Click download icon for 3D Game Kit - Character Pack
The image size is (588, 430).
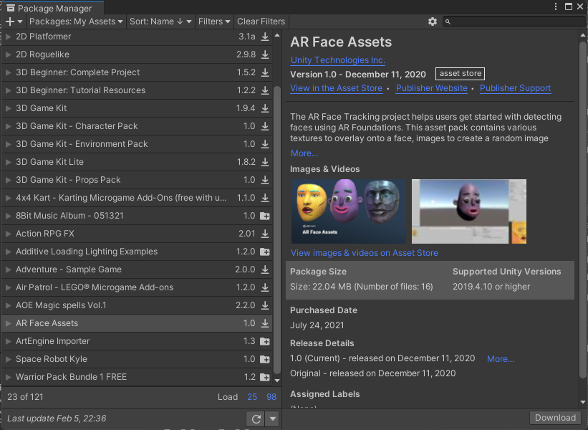[x=265, y=126]
